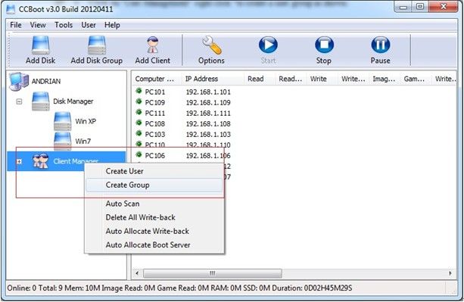Click the Gam... column header
The width and height of the screenshot is (464, 302).
pos(416,79)
